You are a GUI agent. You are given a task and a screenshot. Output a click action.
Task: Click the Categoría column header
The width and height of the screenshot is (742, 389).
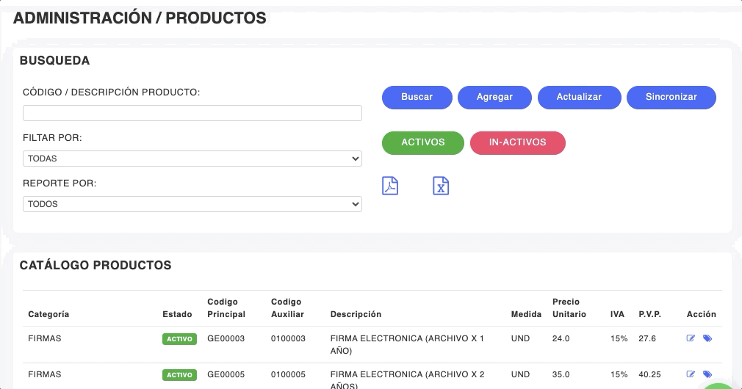pyautogui.click(x=48, y=314)
